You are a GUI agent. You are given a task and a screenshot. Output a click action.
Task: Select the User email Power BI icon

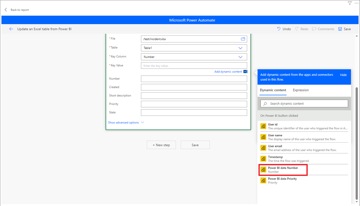click(263, 148)
